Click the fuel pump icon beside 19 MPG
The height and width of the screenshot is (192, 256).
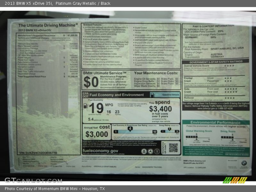[85, 106]
